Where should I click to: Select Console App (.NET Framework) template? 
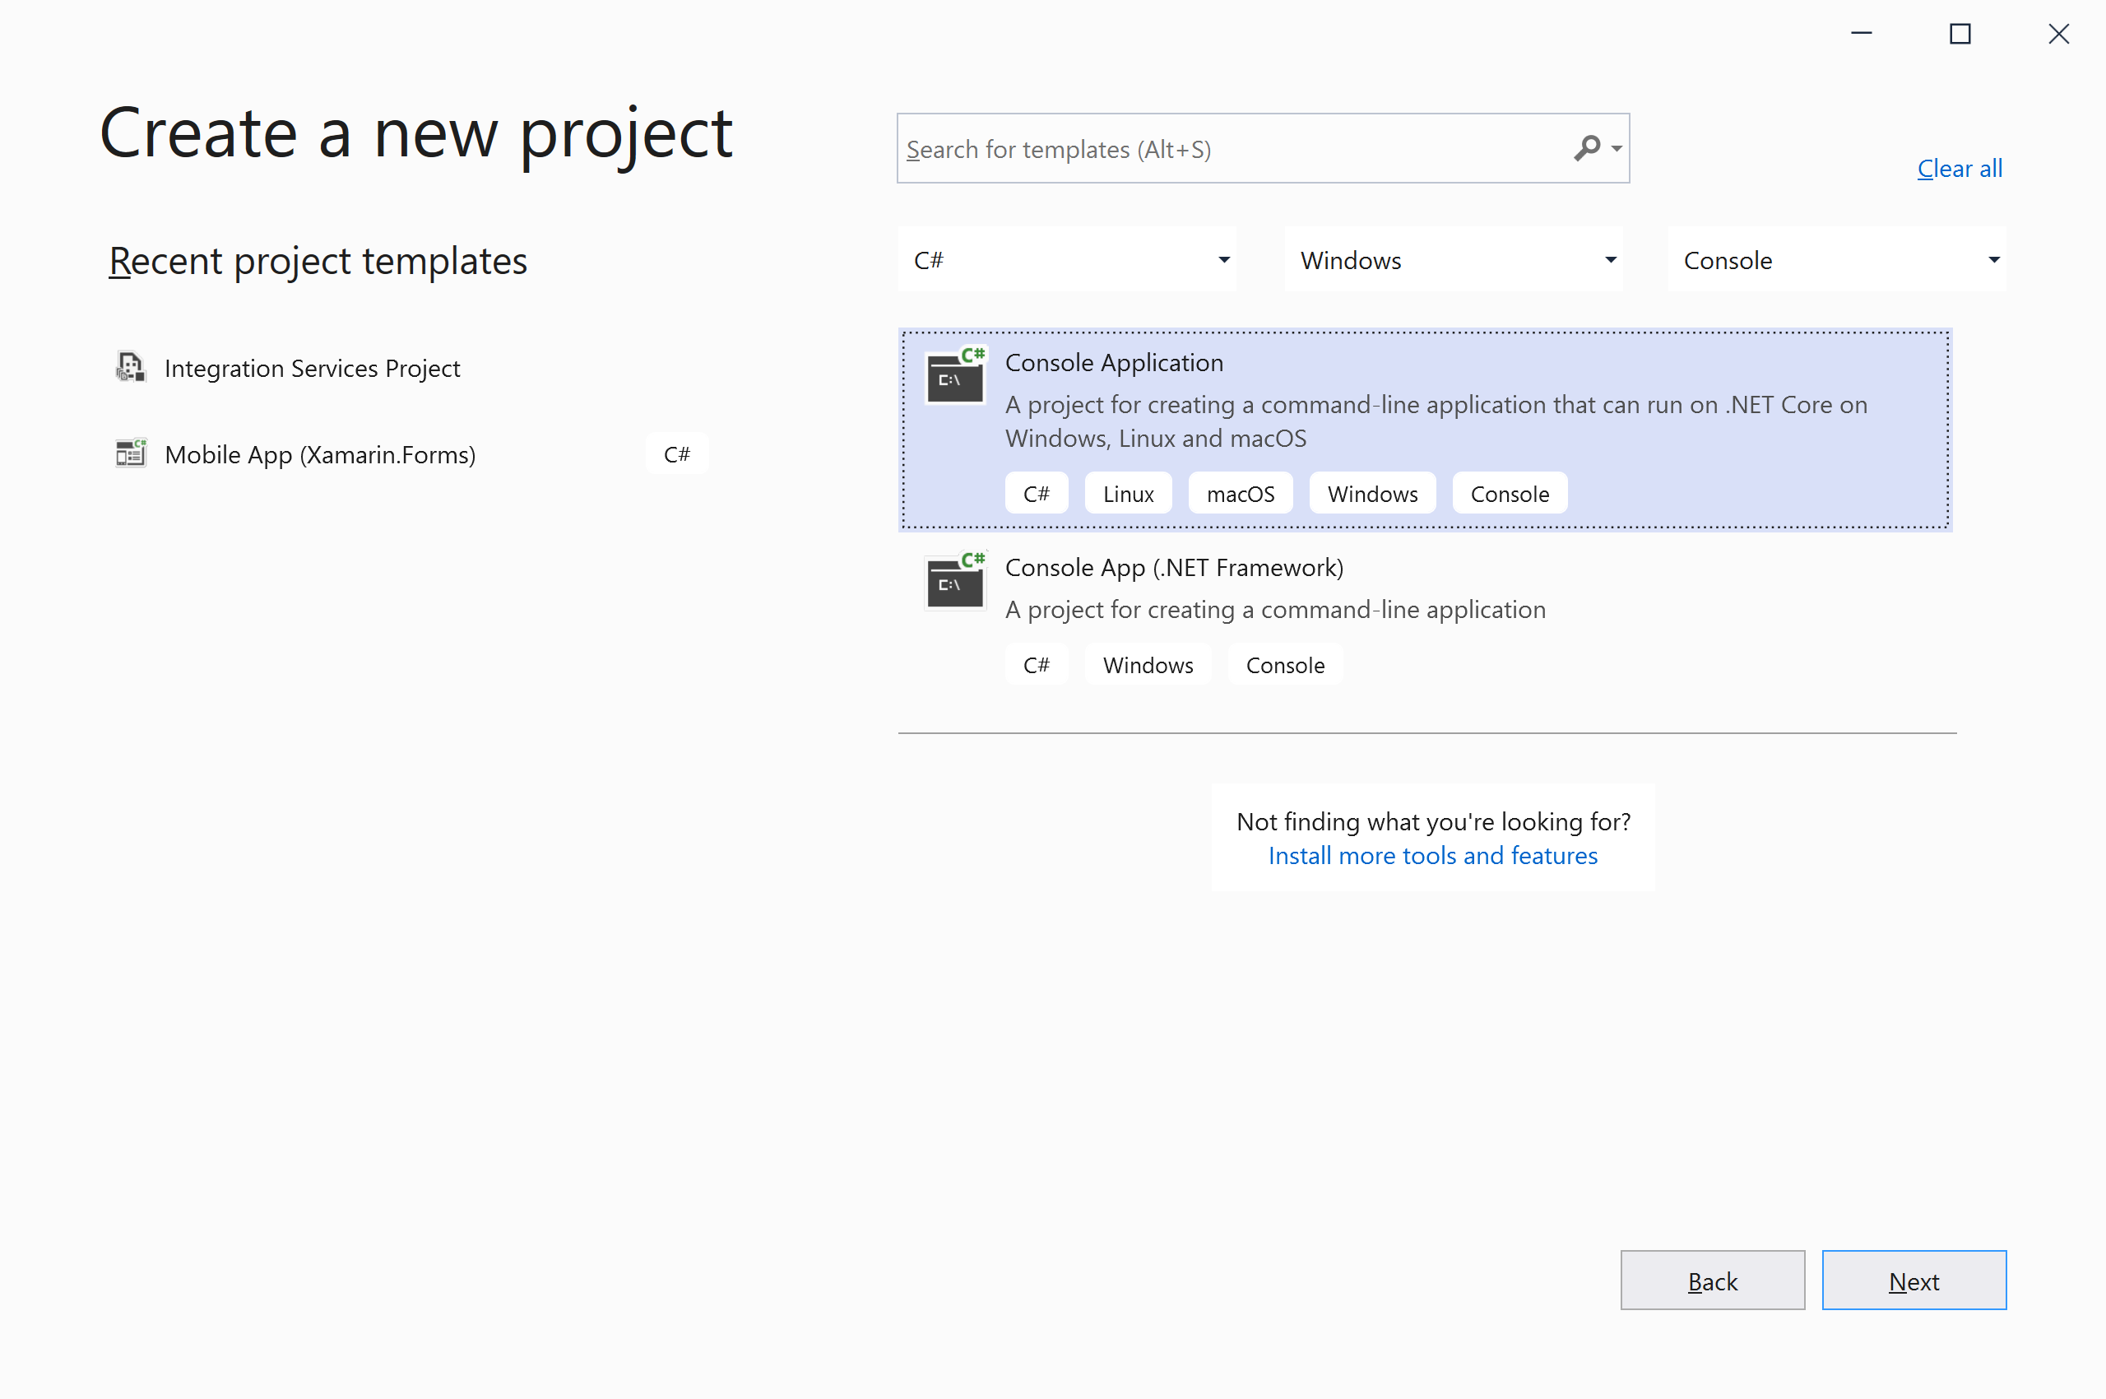1173,568
